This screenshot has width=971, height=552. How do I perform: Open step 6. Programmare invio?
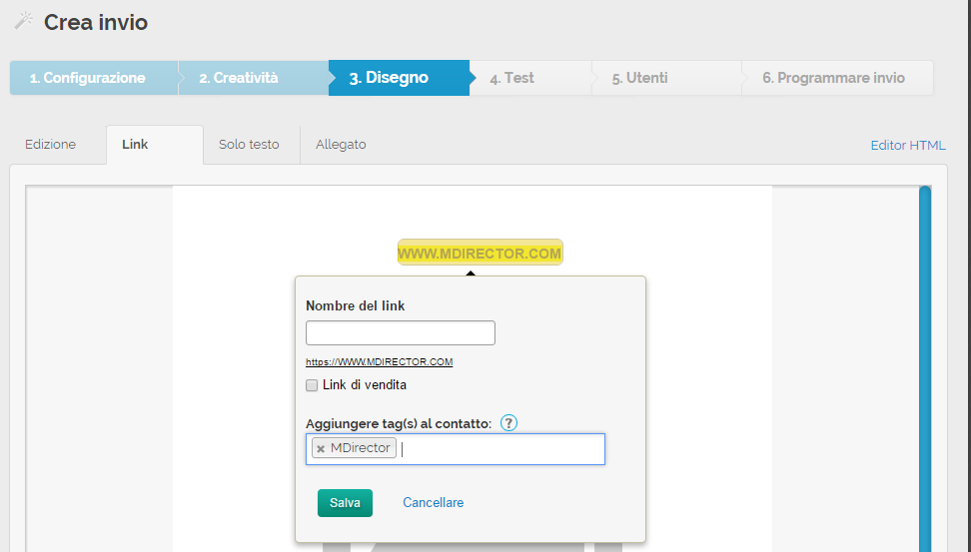tap(833, 78)
